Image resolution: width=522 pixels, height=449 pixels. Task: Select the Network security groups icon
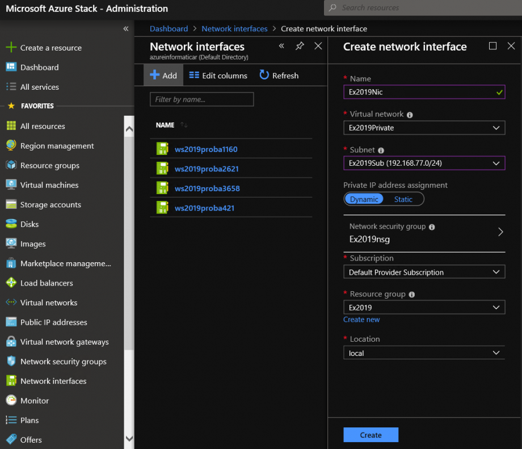pos(11,361)
